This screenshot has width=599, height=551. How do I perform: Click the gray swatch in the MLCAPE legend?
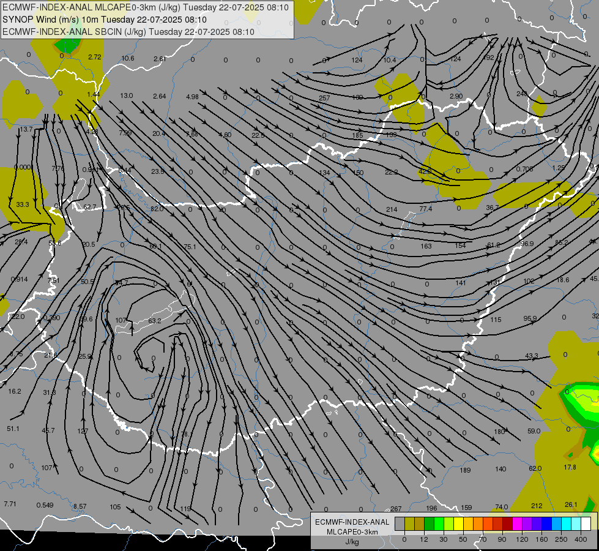400,523
